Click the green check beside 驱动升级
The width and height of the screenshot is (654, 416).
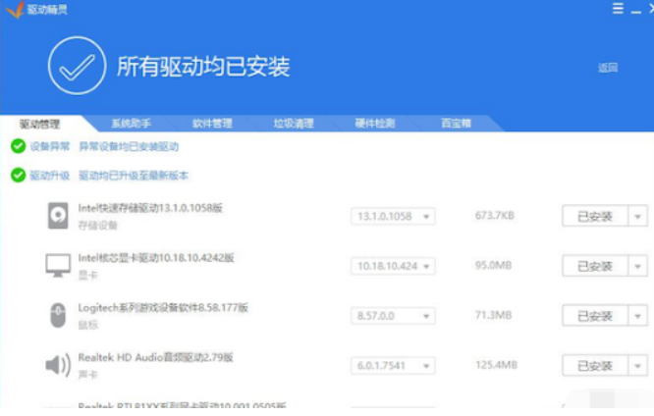click(x=18, y=176)
